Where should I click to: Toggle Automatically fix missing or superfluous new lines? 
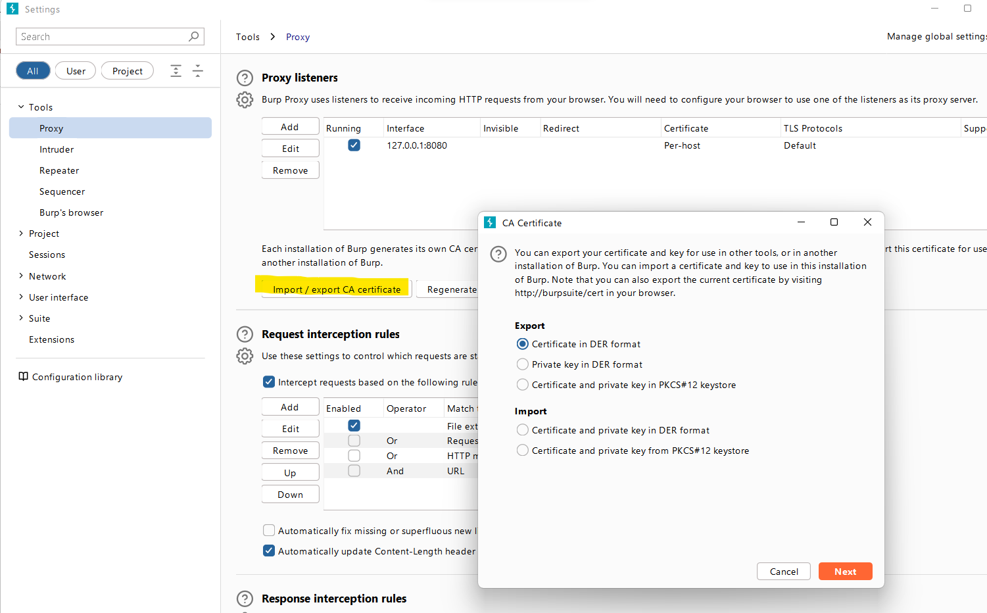[269, 530]
